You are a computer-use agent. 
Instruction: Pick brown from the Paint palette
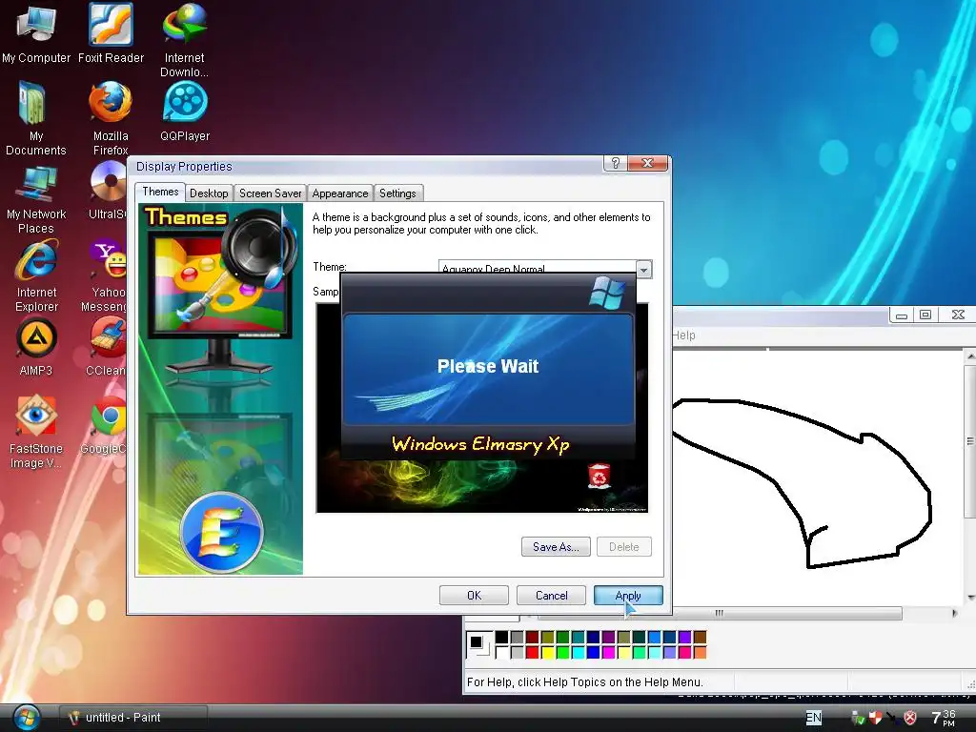(x=701, y=638)
